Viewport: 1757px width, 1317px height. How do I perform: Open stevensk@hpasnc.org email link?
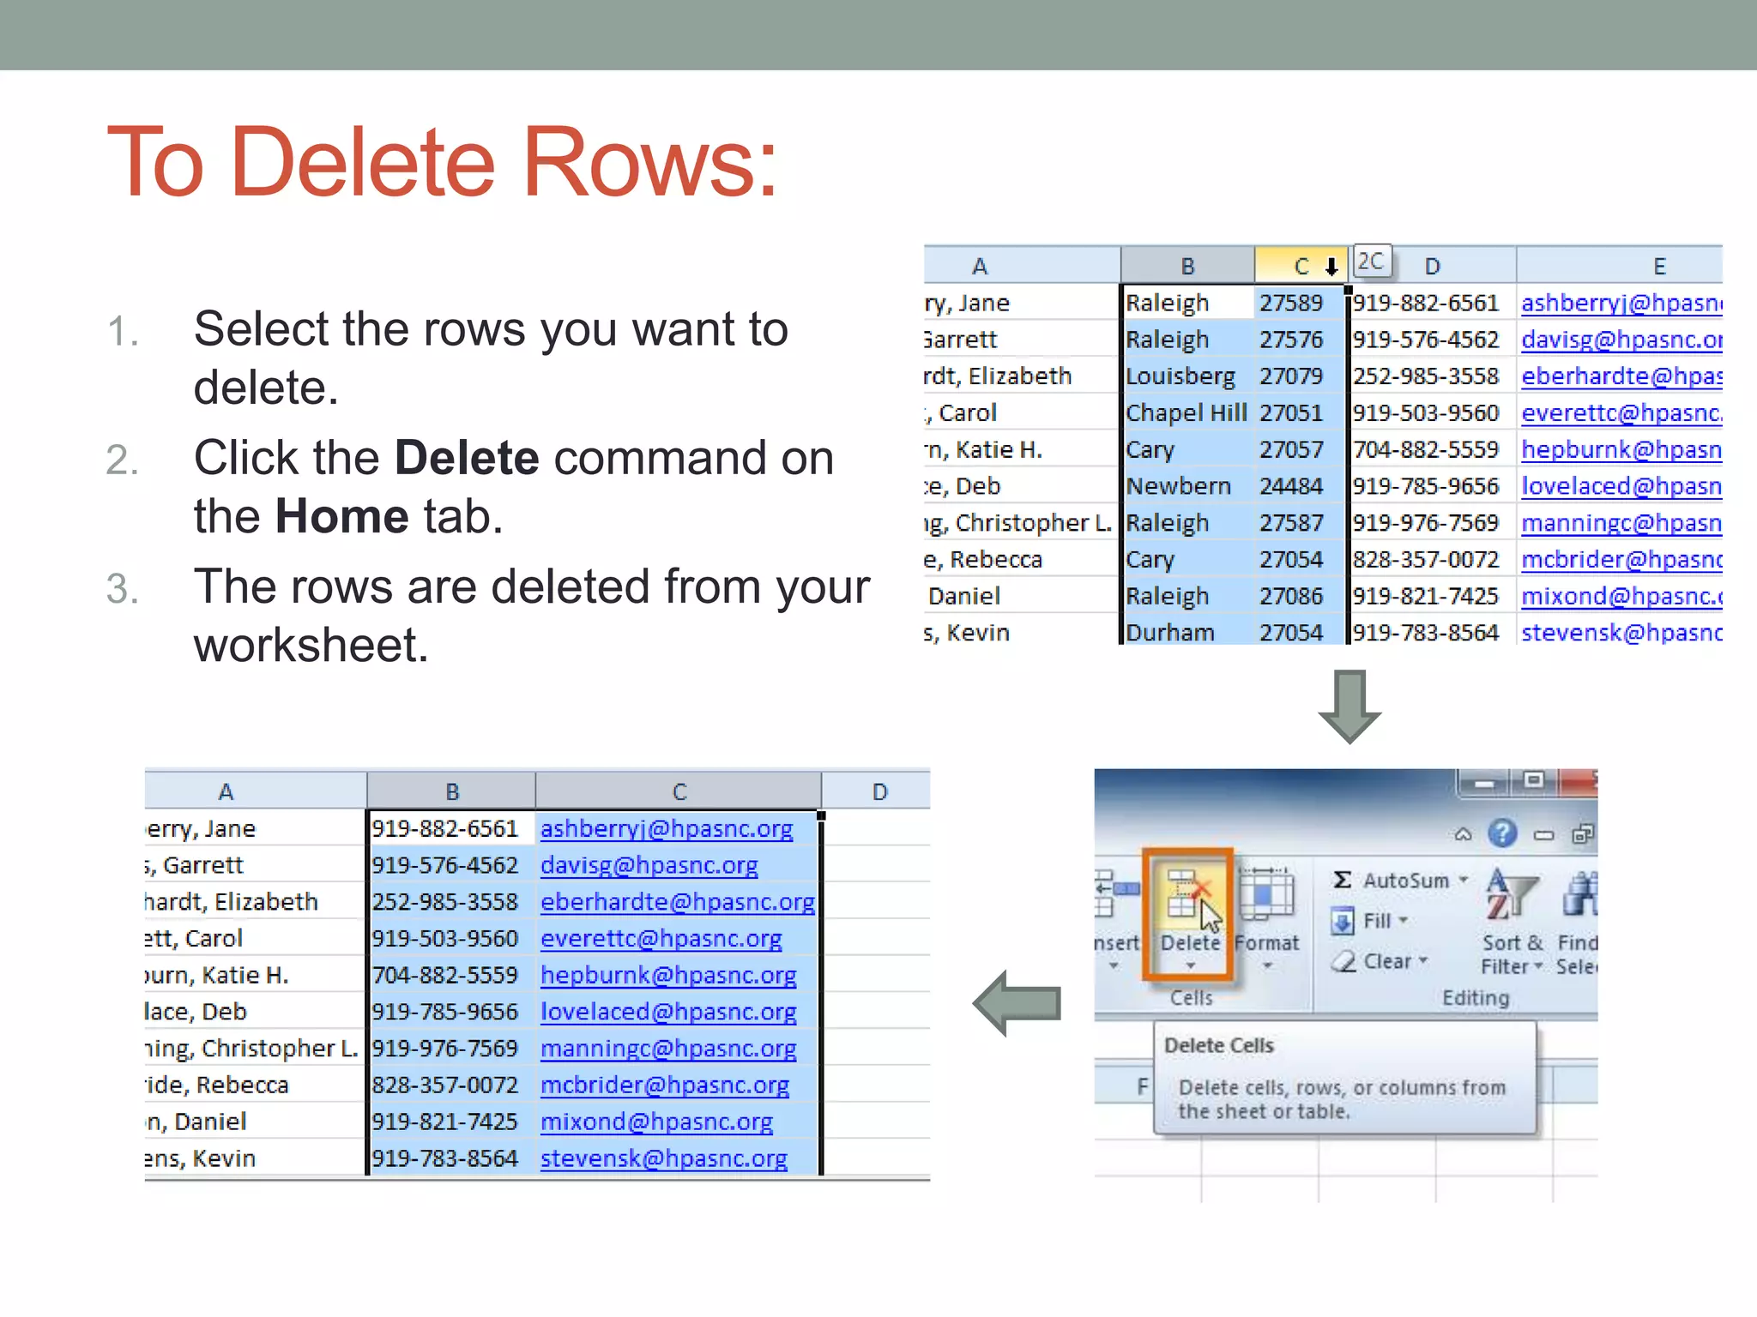[663, 1159]
